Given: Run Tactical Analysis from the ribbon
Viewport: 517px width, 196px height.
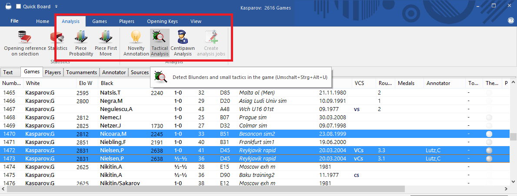Looking at the screenshot, I should (160, 37).
